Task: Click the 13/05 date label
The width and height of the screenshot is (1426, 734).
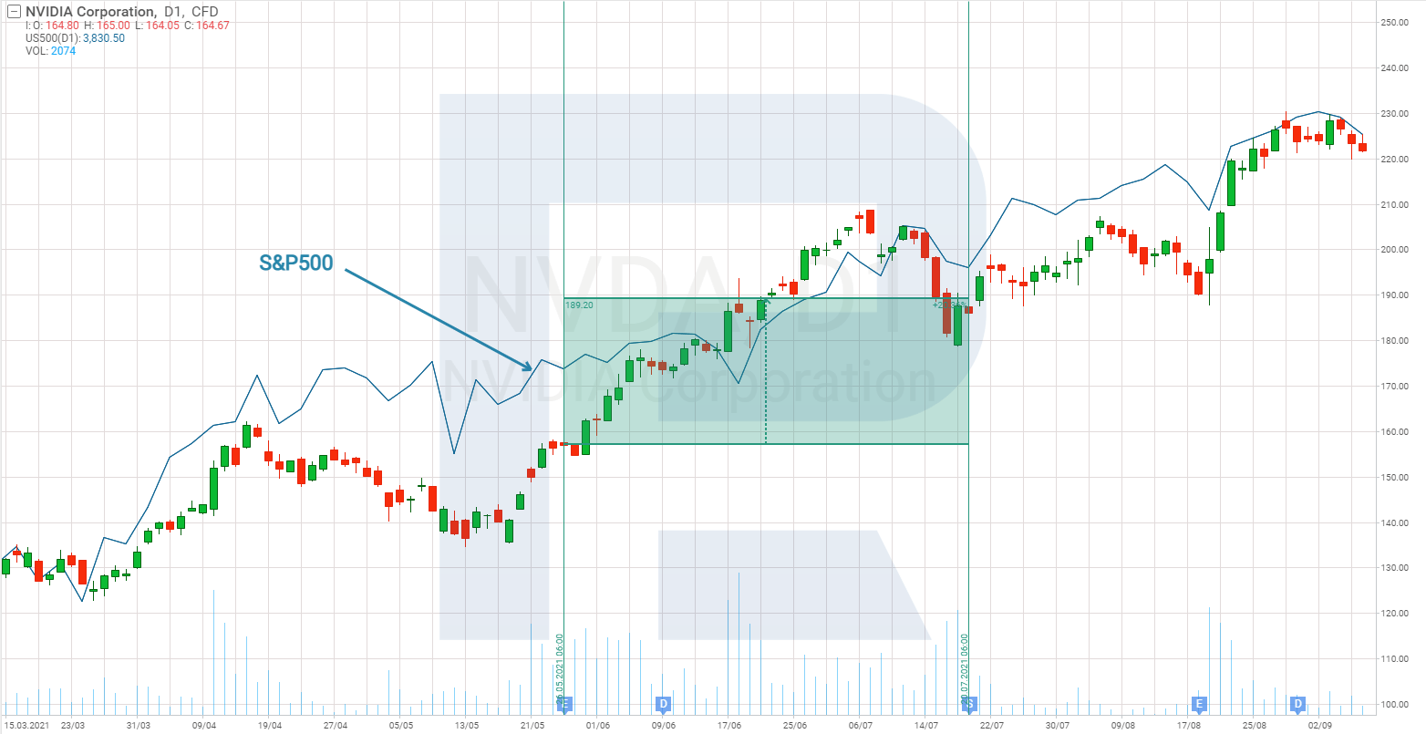Action: 467,726
